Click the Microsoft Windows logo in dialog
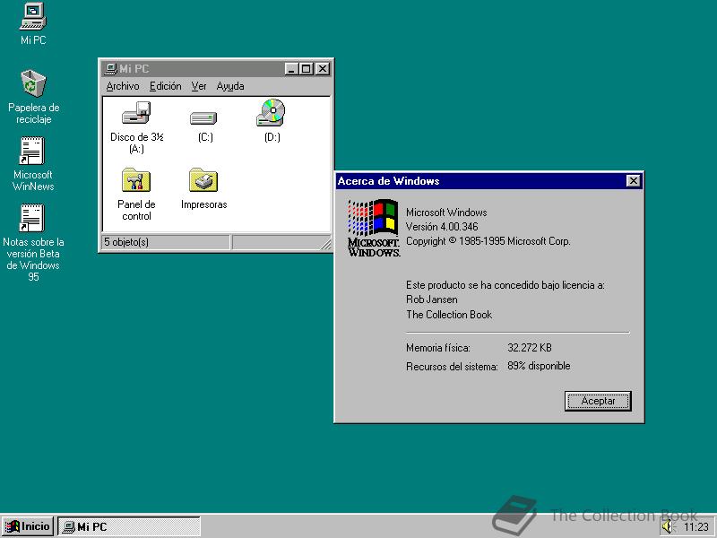The height and width of the screenshot is (538, 717). point(374,228)
